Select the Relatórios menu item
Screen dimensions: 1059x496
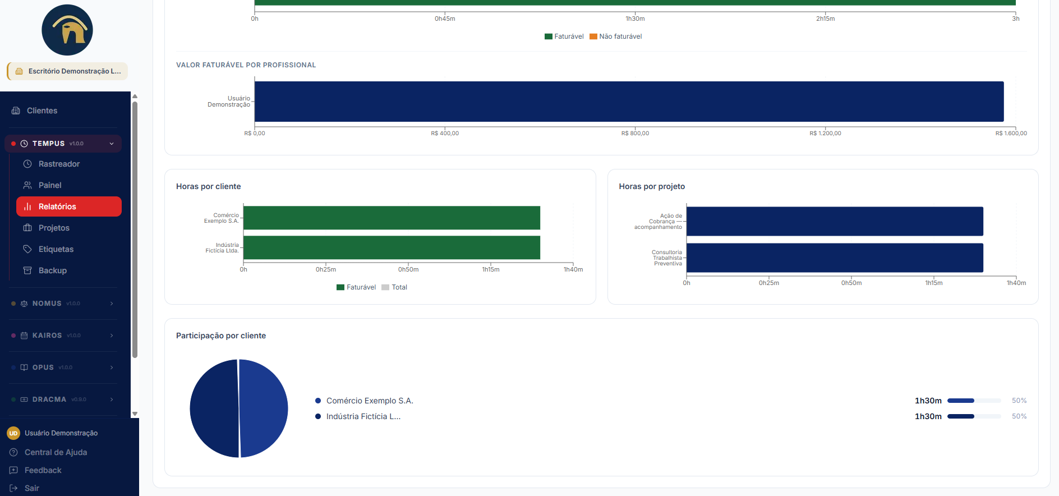(69, 206)
